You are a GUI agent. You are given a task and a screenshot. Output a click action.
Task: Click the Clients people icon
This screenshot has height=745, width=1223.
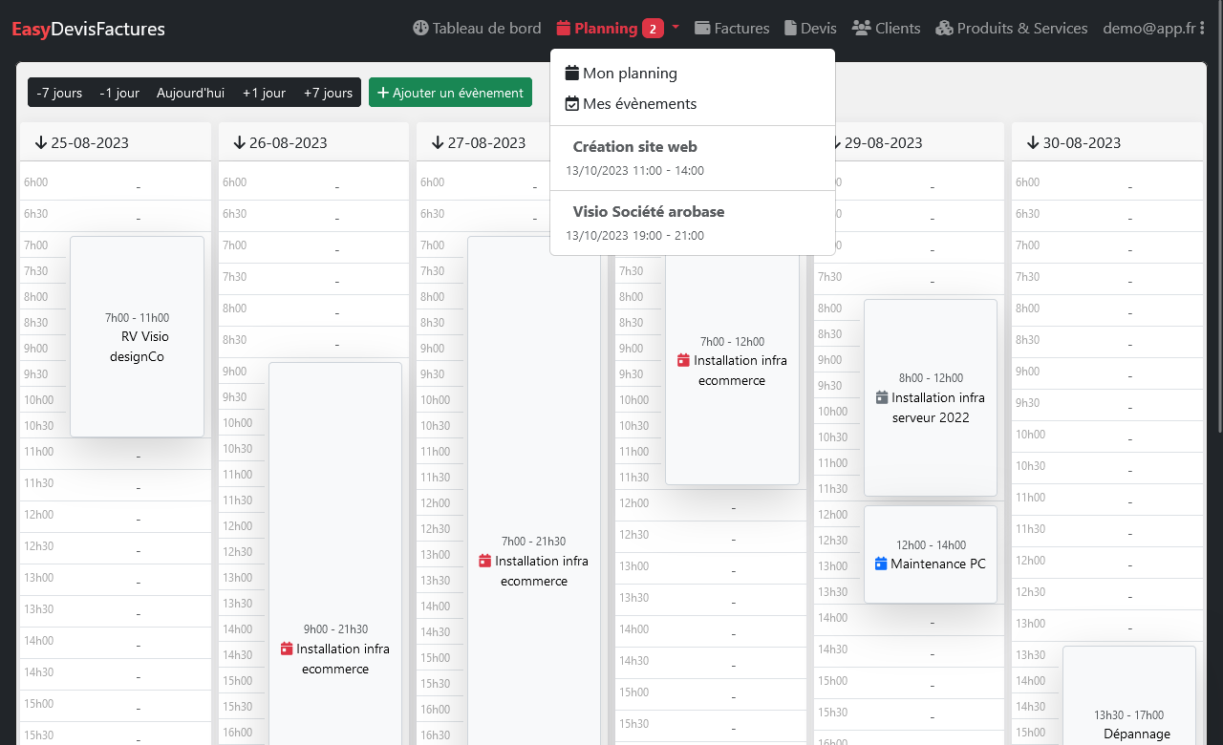click(861, 28)
